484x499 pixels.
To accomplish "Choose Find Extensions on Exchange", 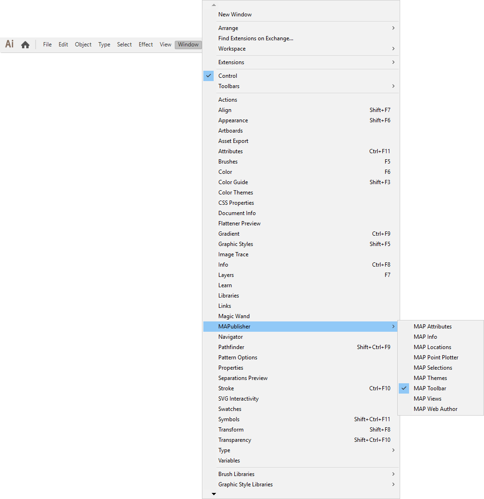I will click(301, 38).
